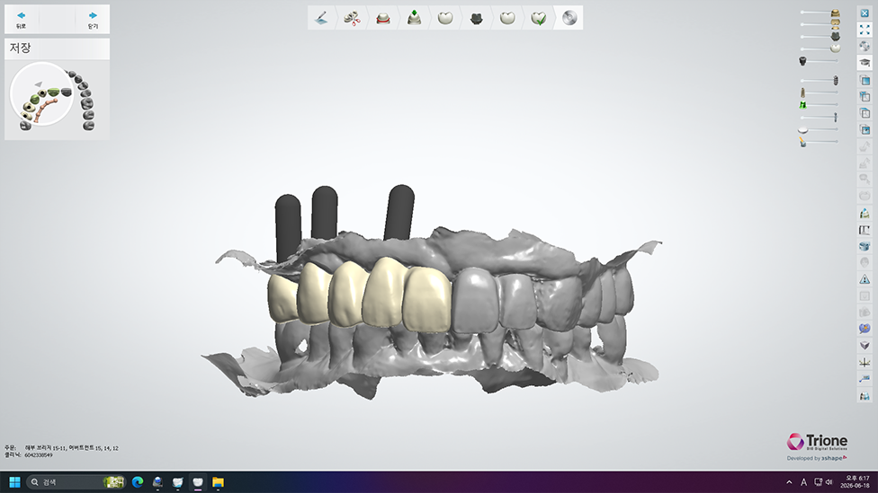Adjust the white disc visibility slider

tap(819, 129)
